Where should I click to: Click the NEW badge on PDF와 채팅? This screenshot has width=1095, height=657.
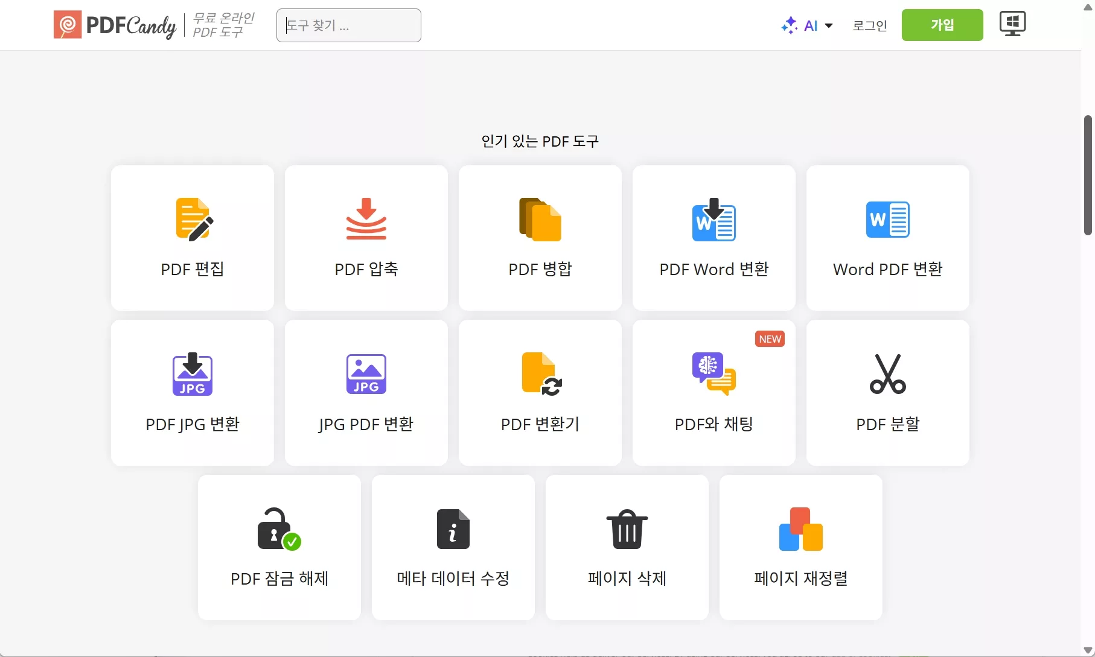pyautogui.click(x=770, y=339)
